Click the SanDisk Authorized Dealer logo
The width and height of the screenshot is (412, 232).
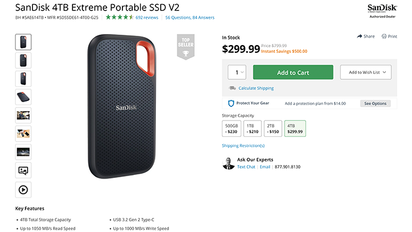click(382, 11)
